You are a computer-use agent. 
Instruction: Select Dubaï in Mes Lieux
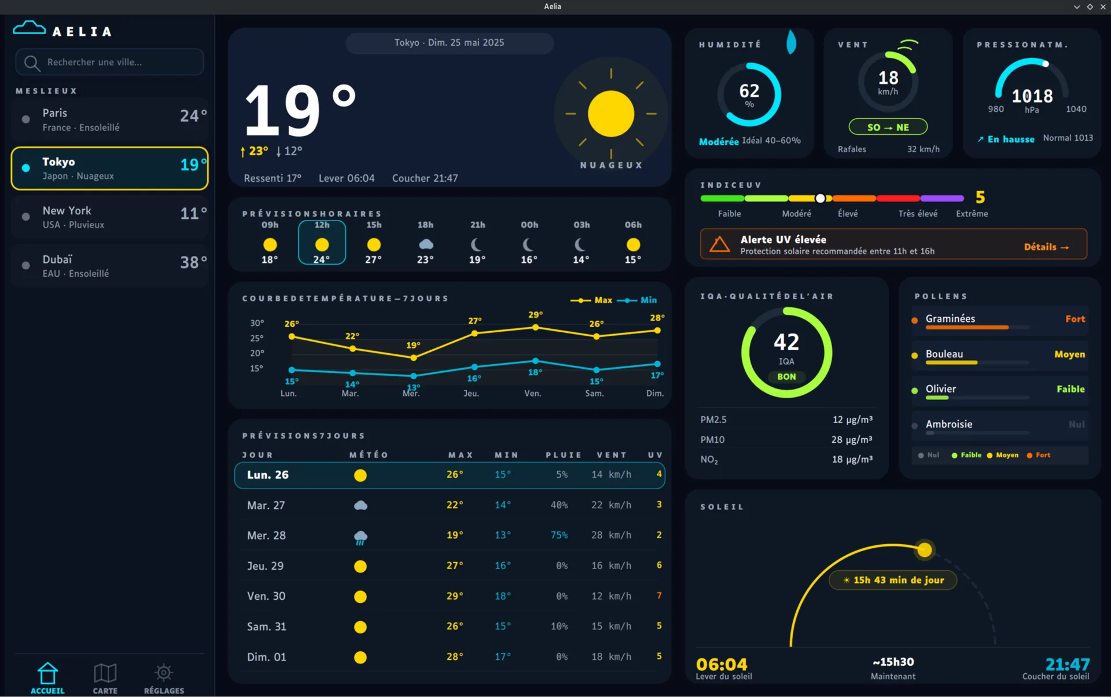[109, 266]
